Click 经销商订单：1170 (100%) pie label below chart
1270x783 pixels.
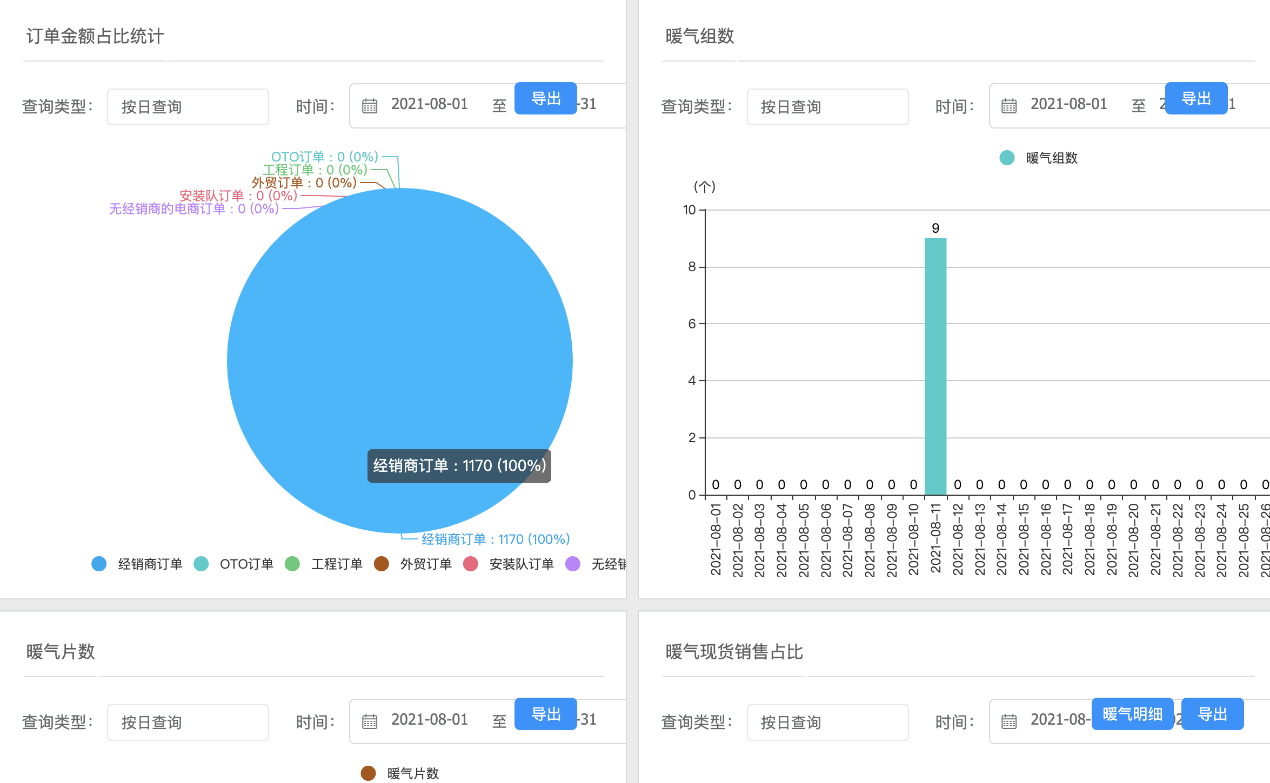click(496, 539)
